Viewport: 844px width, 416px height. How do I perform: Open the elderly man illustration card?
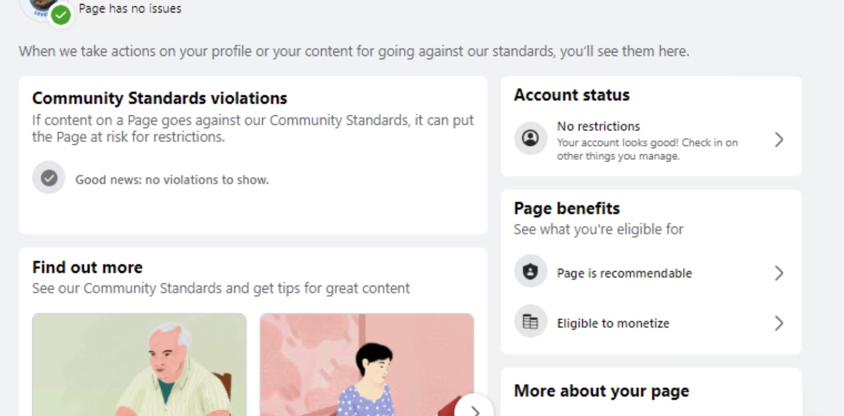tap(139, 365)
